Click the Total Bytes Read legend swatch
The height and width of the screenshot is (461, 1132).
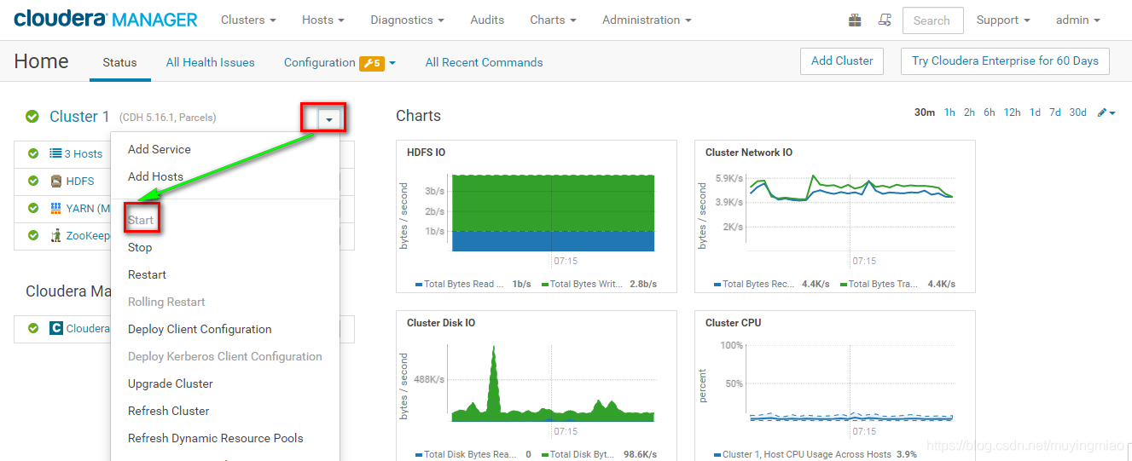click(419, 285)
